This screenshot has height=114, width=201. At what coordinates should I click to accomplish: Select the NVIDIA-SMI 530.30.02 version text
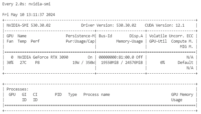[29, 25]
